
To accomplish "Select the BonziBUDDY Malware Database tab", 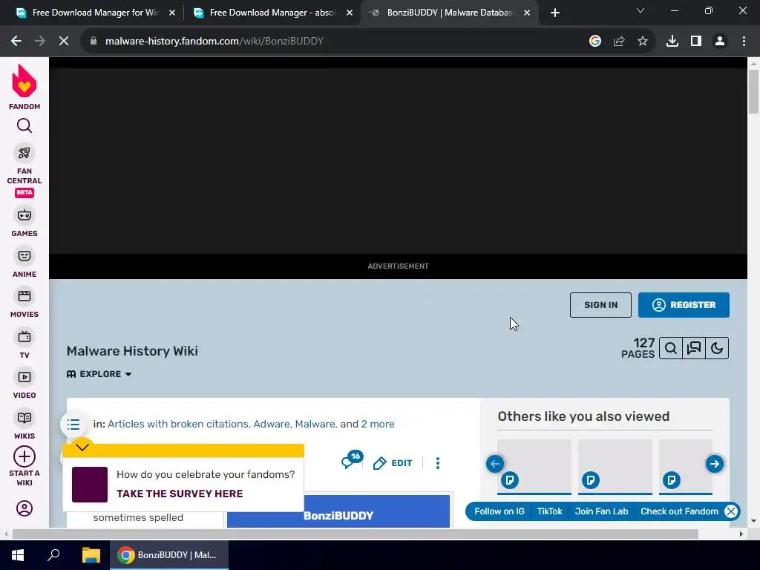I will (450, 13).
